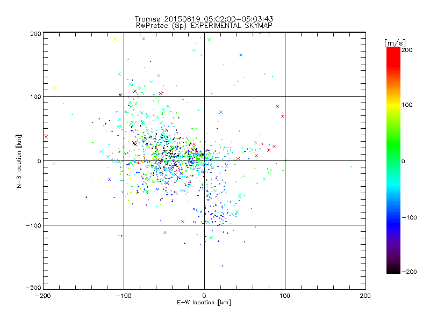
Task: Click the N-S axis "200" tick label
Action: tap(35, 34)
